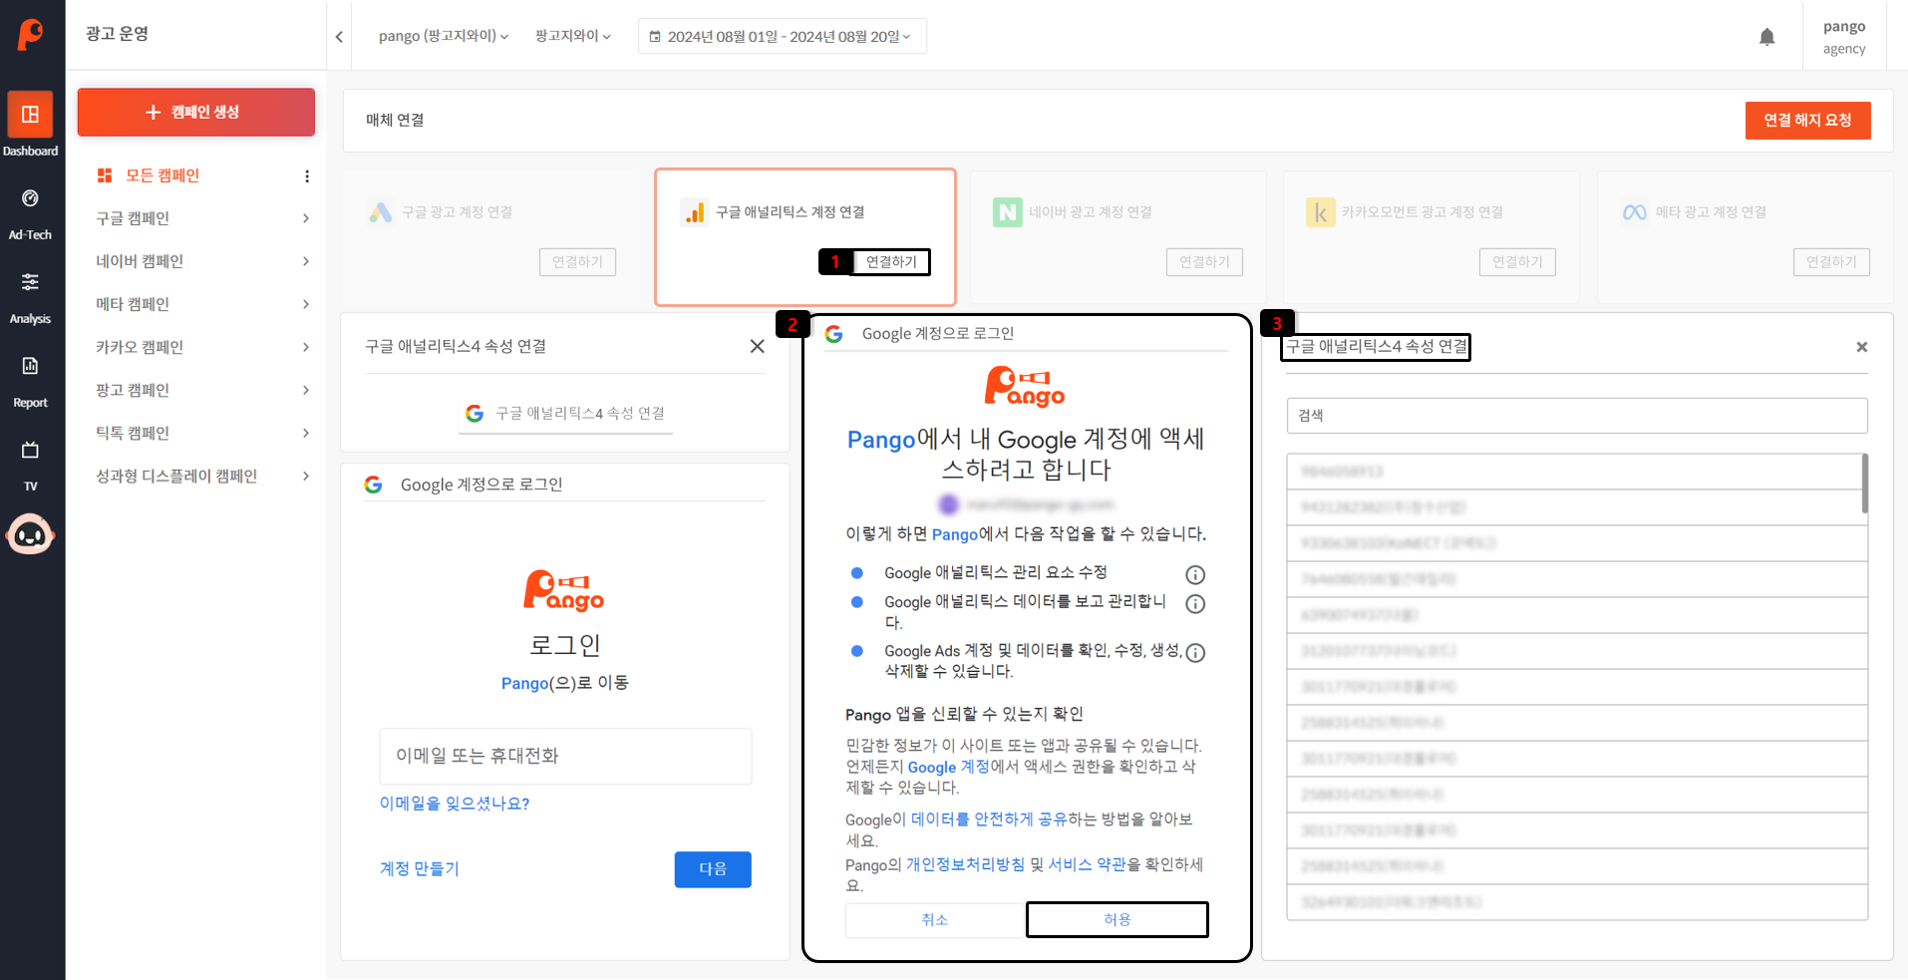Click the calendar icon in date range

point(655,37)
